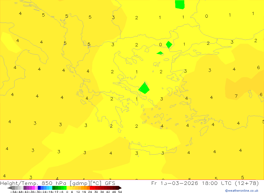Click the 48 label on the legend
264x193 pixels.
[114, 192]
